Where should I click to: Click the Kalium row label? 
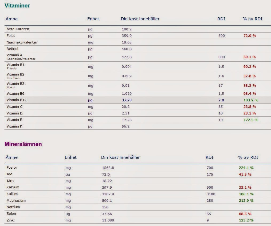(x=12, y=194)
